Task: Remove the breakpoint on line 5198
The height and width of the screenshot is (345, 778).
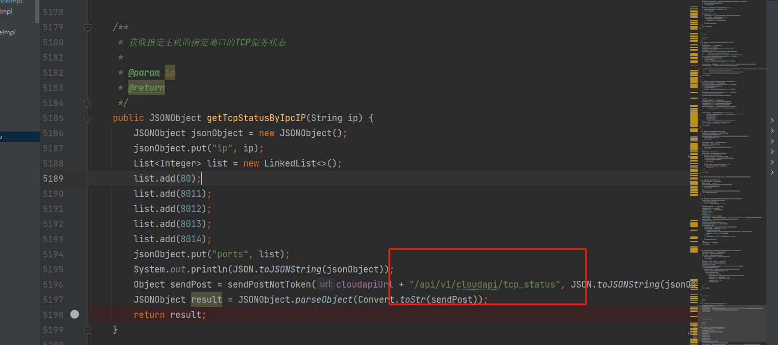Action: tap(75, 314)
